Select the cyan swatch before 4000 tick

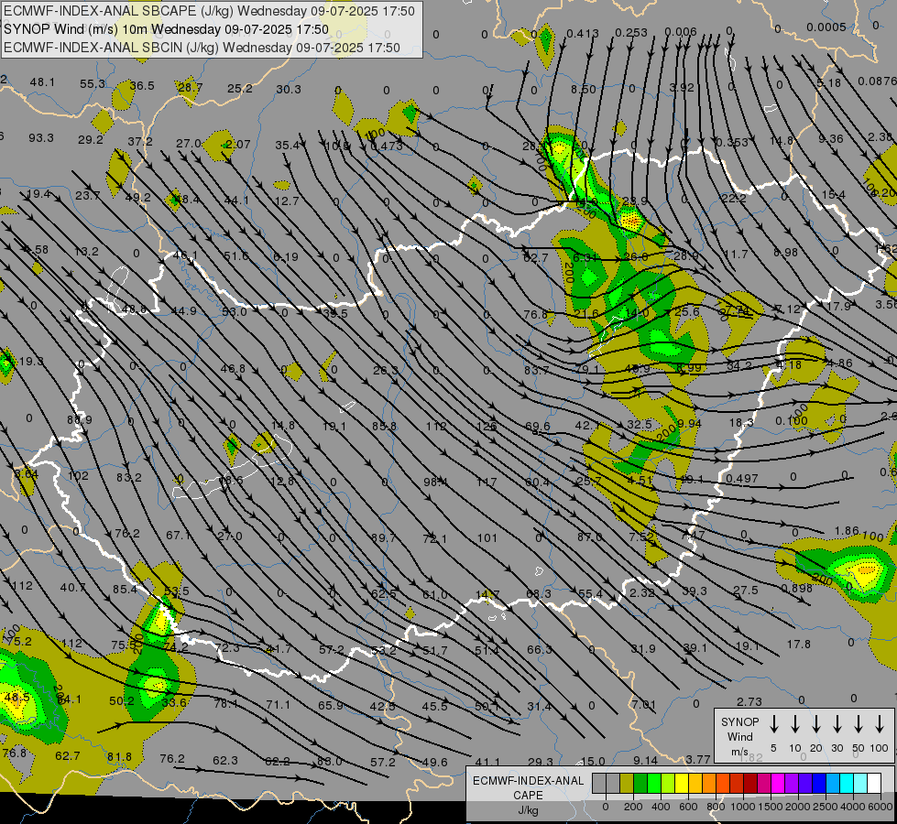(x=847, y=783)
